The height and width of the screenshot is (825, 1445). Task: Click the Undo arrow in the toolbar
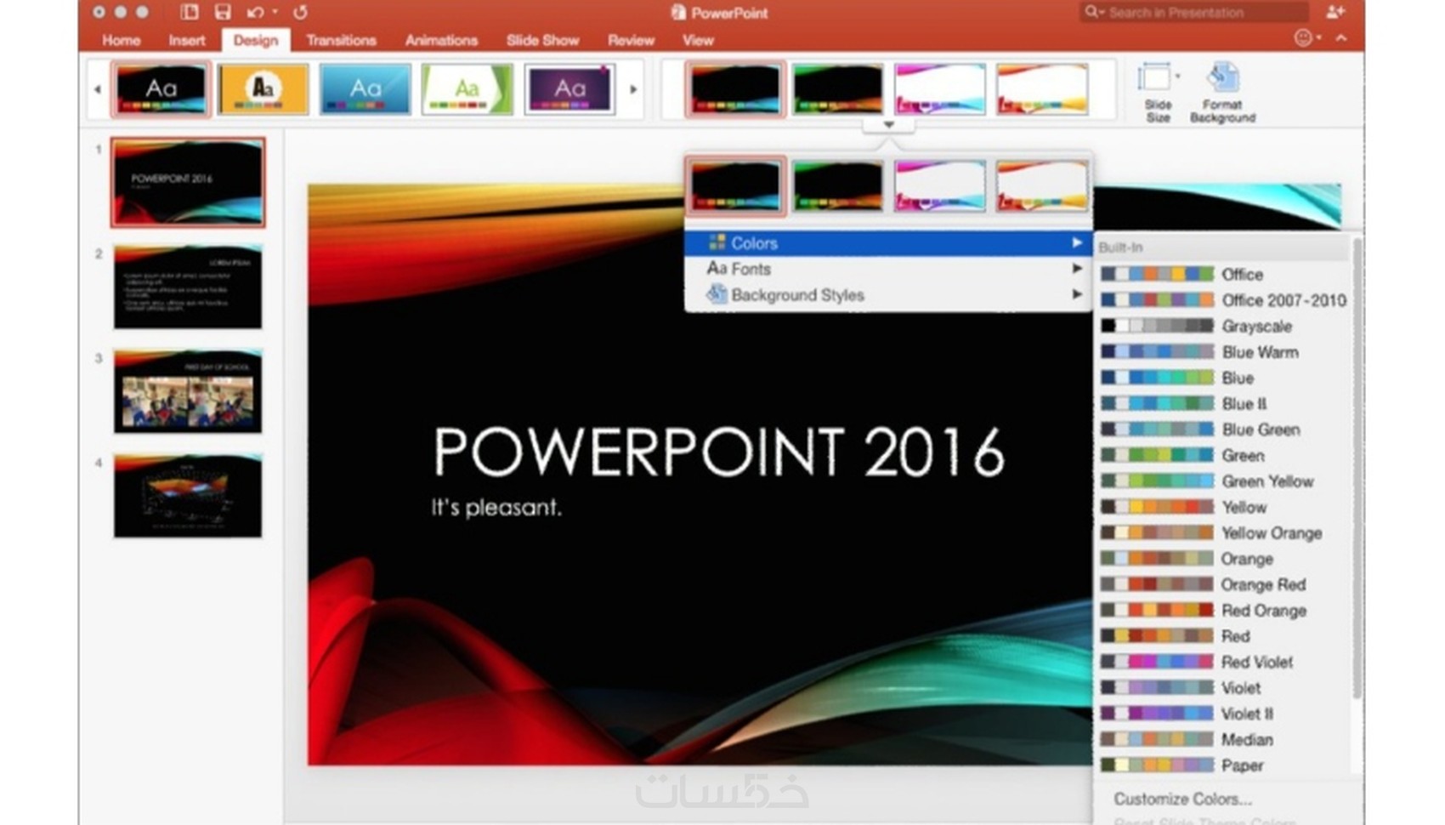[251, 12]
